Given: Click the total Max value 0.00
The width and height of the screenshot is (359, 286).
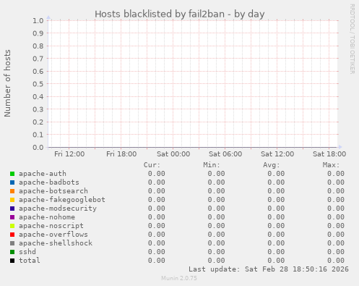Looking at the screenshot, I should 335,261.
